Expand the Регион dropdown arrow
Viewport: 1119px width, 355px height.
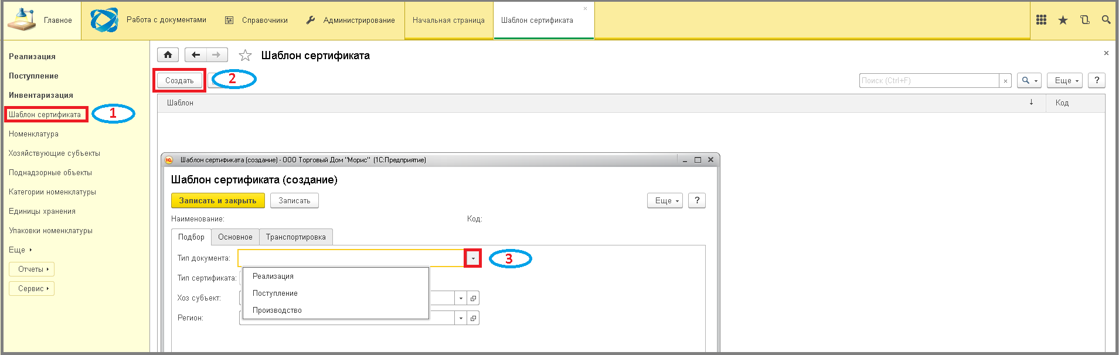tap(461, 318)
